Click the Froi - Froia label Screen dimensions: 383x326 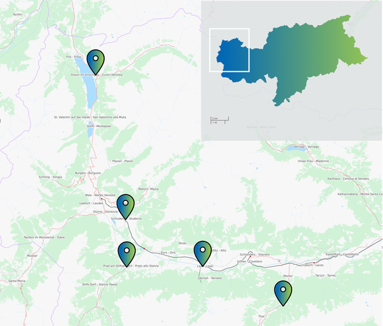coord(73,57)
